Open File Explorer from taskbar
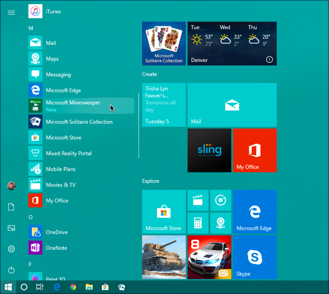329x294 pixels. (x=89, y=287)
